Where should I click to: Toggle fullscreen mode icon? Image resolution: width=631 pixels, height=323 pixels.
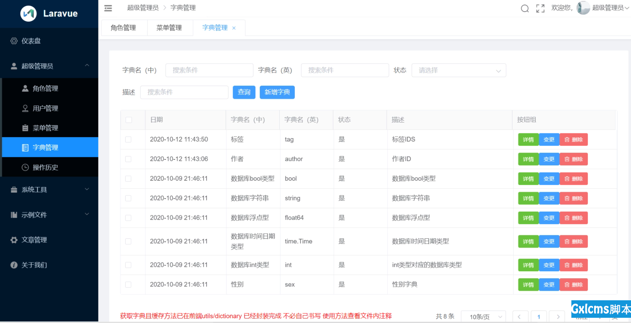coord(540,8)
